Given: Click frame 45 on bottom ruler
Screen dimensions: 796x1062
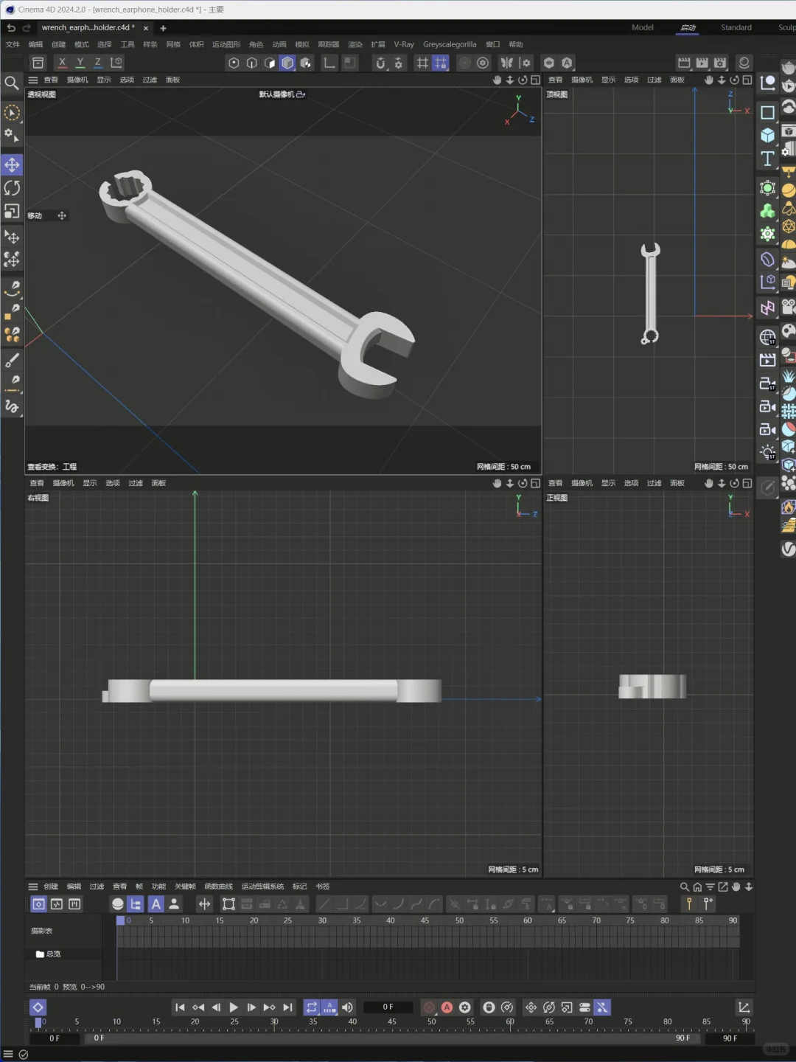Looking at the screenshot, I should click(392, 1023).
